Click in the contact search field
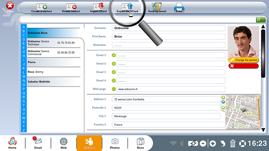This screenshot has height=151, width=269. pos(138,20)
